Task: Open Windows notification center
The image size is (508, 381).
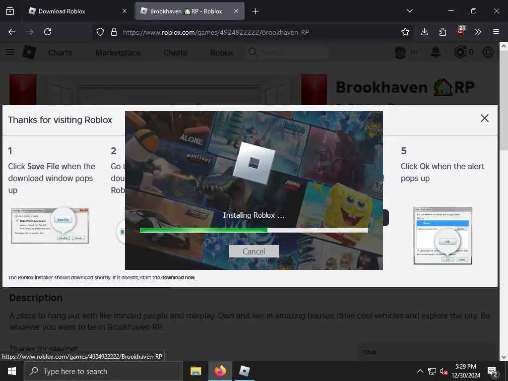Action: (493, 372)
